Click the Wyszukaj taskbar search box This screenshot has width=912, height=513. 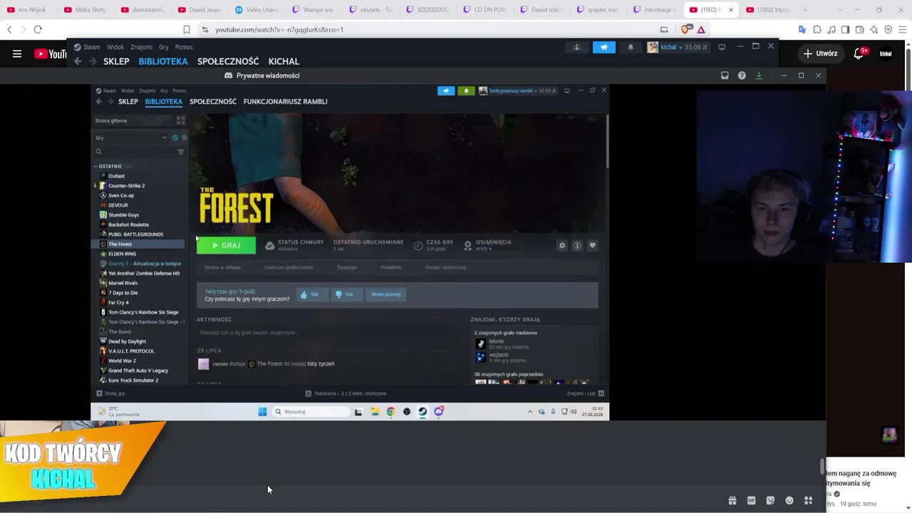tap(311, 412)
